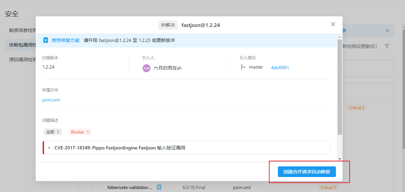This screenshot has height=192, width=405.
Task: Dismiss the background notification banner
Action: 387,31
